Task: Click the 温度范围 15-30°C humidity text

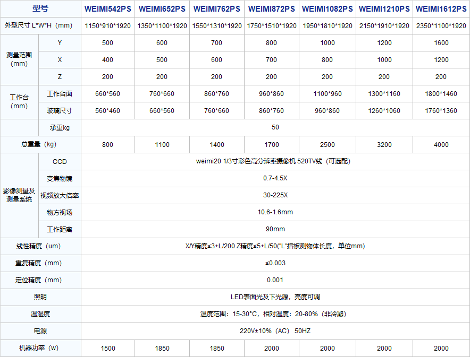Action: pos(273,314)
